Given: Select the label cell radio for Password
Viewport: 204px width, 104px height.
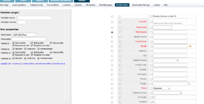Looking at the screenshot, I should [120, 28].
